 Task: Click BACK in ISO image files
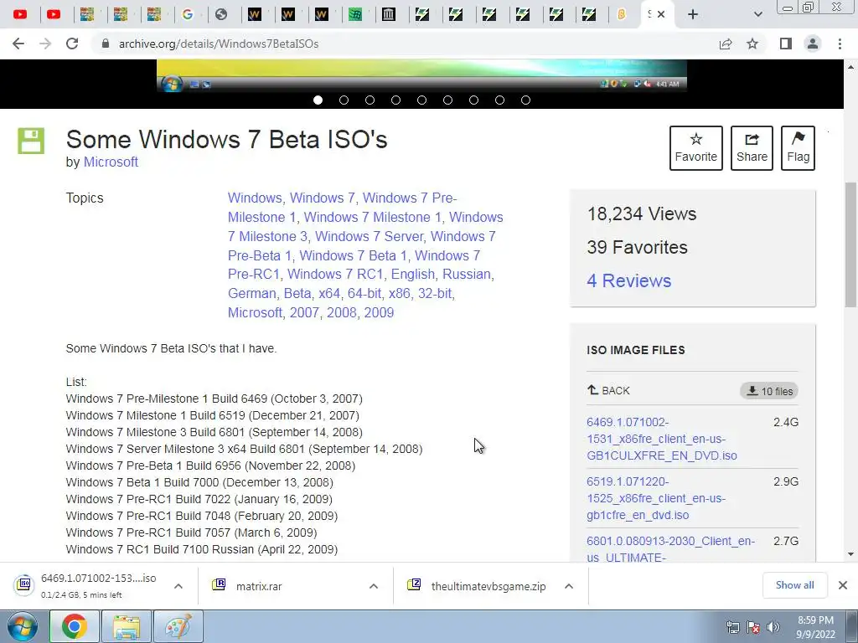[608, 390]
